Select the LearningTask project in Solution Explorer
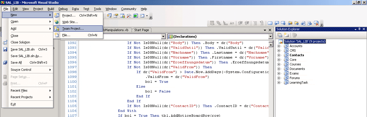The height and width of the screenshot is (117, 367). 299,82
